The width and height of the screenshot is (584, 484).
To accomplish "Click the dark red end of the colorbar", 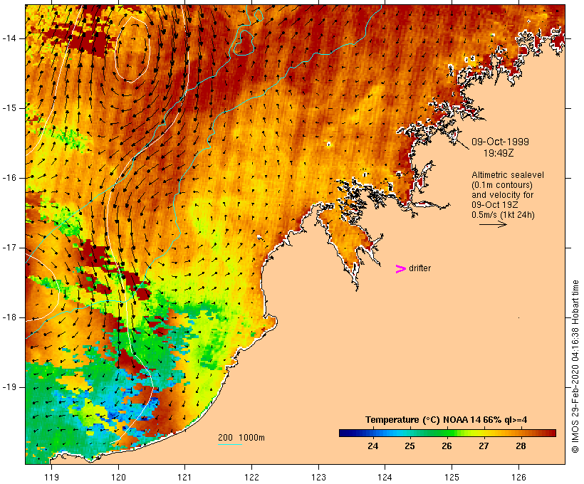I will click(x=551, y=433).
